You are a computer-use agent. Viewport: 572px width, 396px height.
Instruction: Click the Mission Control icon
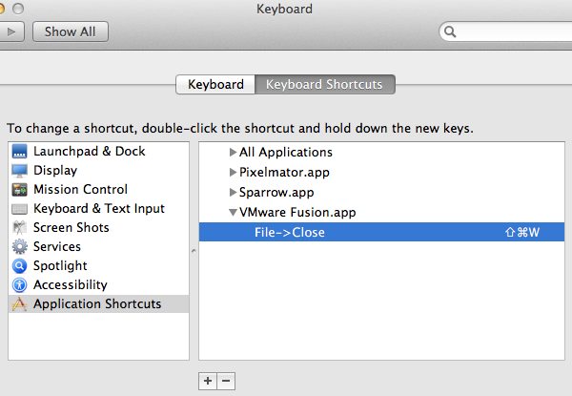click(19, 190)
